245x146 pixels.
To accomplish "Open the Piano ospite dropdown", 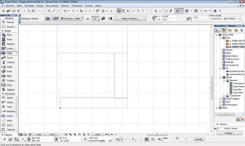I will pos(225,19).
